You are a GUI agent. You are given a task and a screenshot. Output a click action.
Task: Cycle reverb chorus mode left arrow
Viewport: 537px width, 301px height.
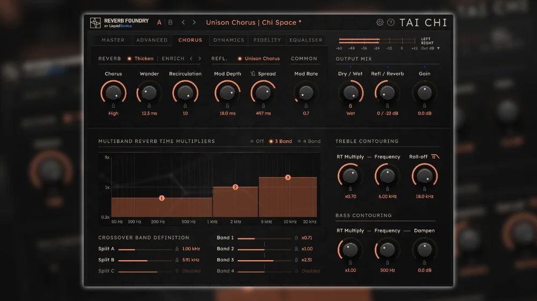coord(191,58)
